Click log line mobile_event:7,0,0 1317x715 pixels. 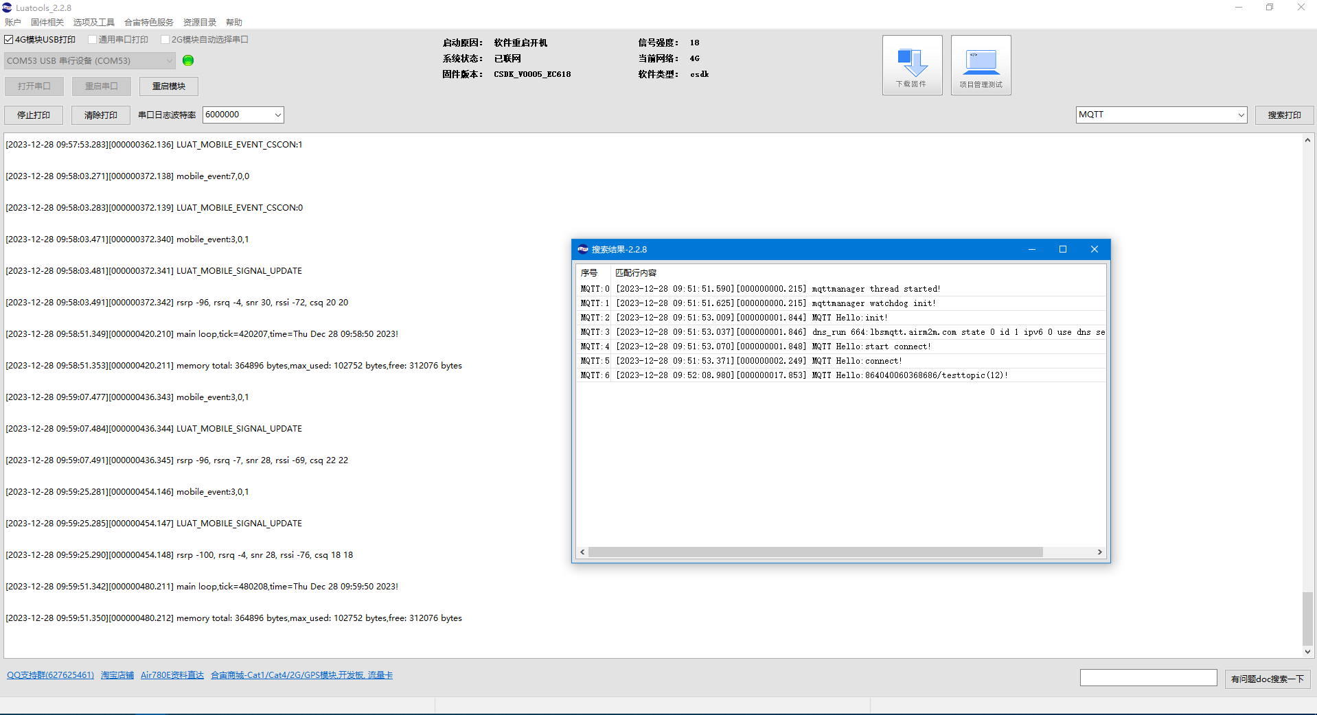pyautogui.click(x=128, y=176)
